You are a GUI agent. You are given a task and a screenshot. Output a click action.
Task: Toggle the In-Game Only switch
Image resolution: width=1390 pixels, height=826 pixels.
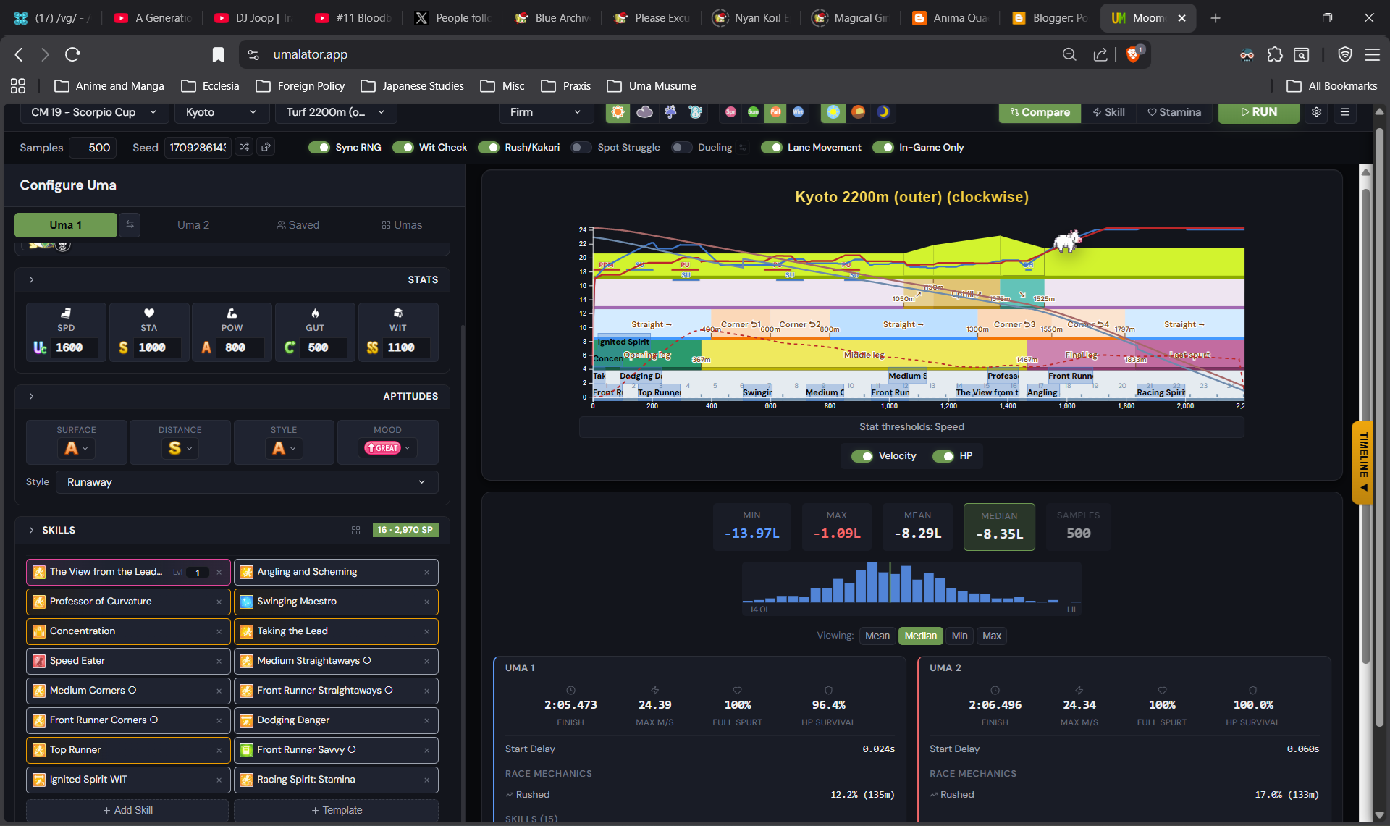click(x=883, y=147)
